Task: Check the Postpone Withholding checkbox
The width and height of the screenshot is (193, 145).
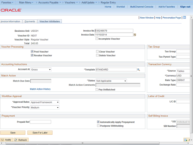Action: tap(98, 126)
